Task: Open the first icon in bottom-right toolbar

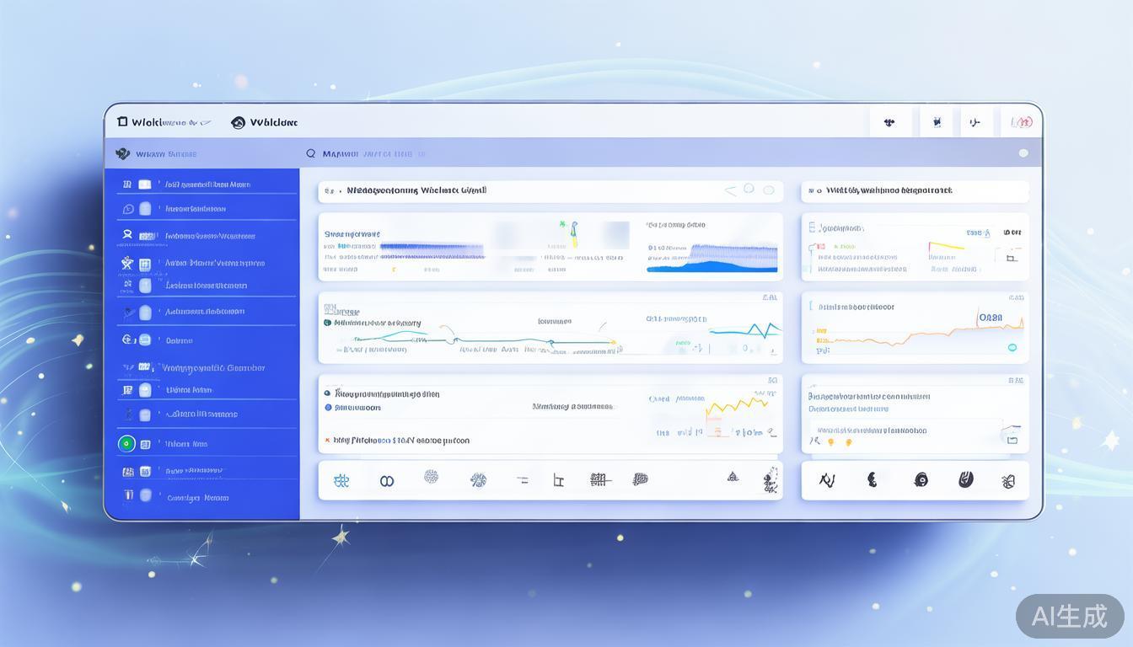Action: [x=827, y=480]
